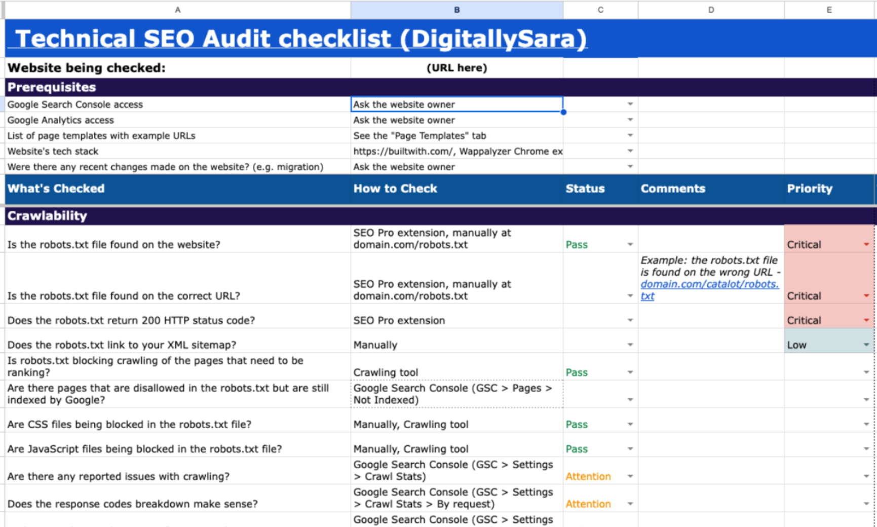877x527 pixels.
Task: Open status dropdown for List of page templates row
Action: click(x=630, y=135)
